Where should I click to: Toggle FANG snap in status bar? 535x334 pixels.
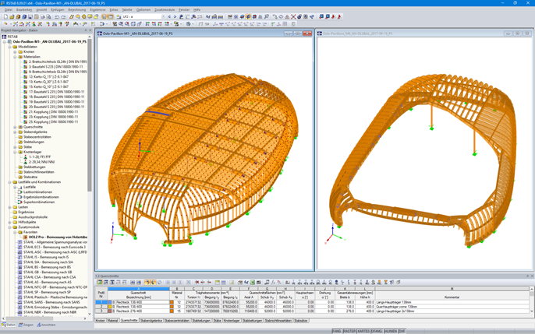pos(337,331)
